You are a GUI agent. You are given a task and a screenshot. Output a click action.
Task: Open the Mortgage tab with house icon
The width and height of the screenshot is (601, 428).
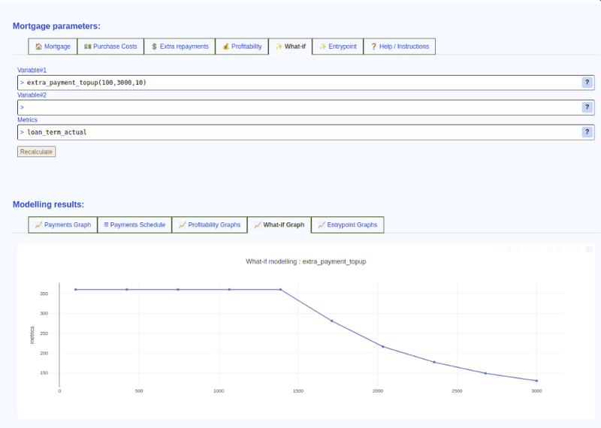point(53,47)
